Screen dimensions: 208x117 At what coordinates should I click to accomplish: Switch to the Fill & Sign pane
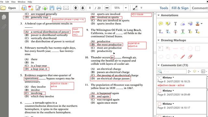[x=180, y=8]
